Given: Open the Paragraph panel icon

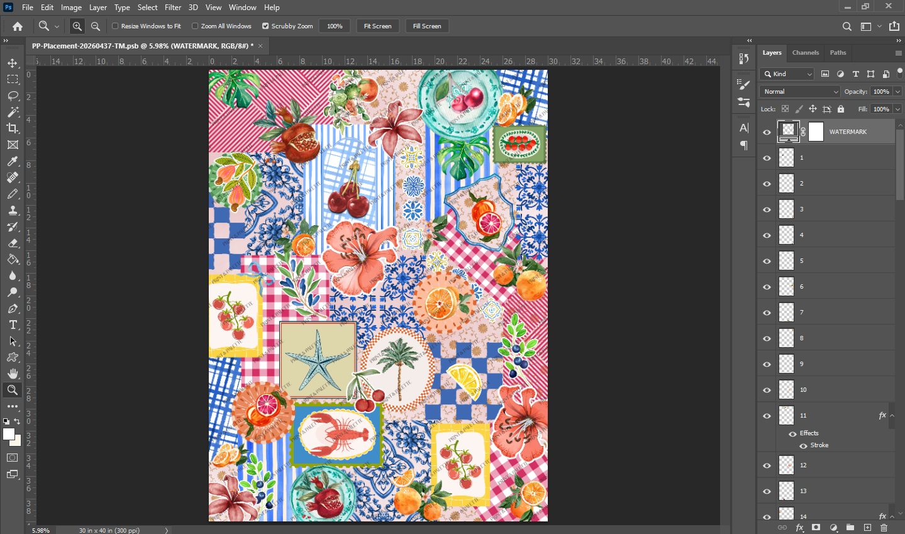Looking at the screenshot, I should pyautogui.click(x=744, y=145).
